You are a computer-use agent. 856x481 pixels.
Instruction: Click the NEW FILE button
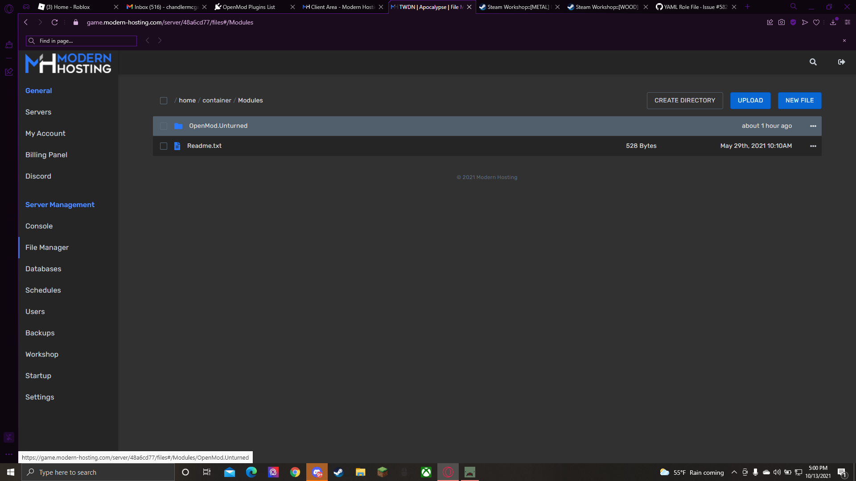click(x=799, y=100)
